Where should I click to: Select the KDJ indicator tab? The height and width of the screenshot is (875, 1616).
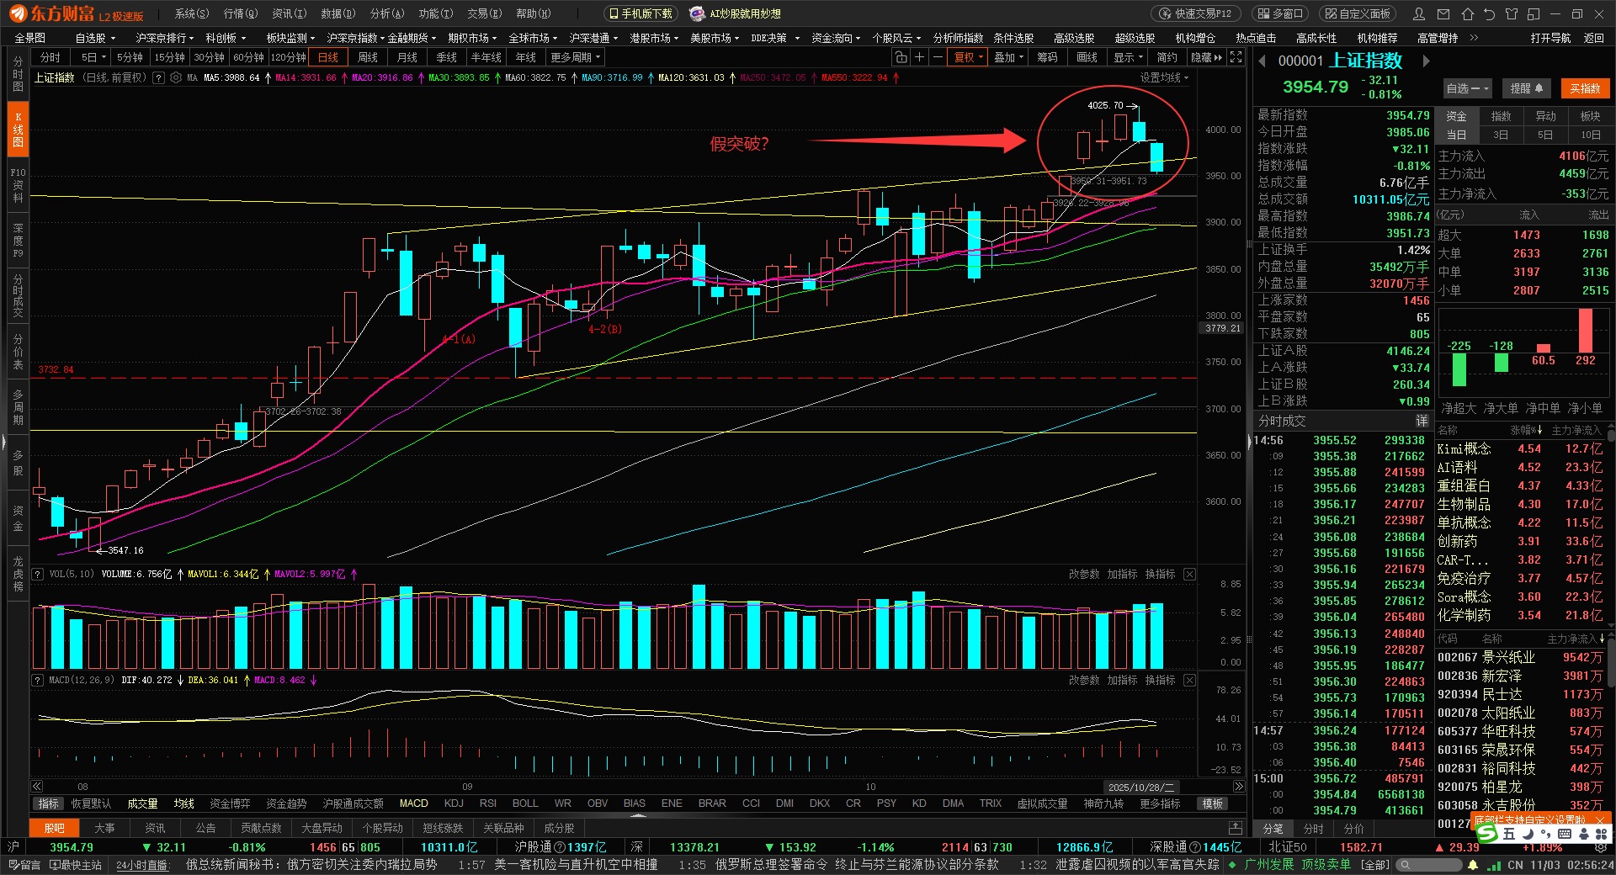[x=454, y=803]
